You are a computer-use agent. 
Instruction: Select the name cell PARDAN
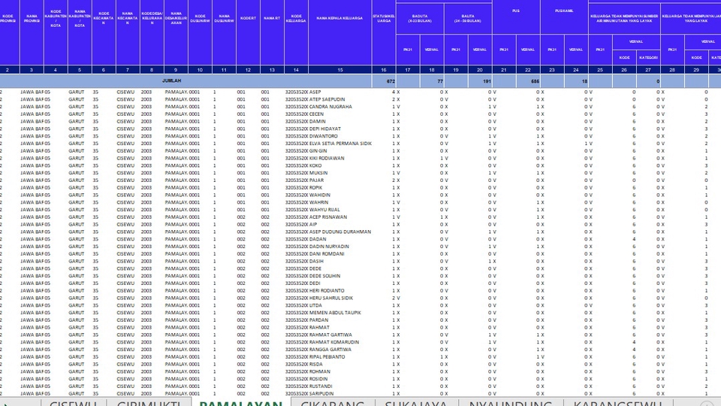point(318,320)
